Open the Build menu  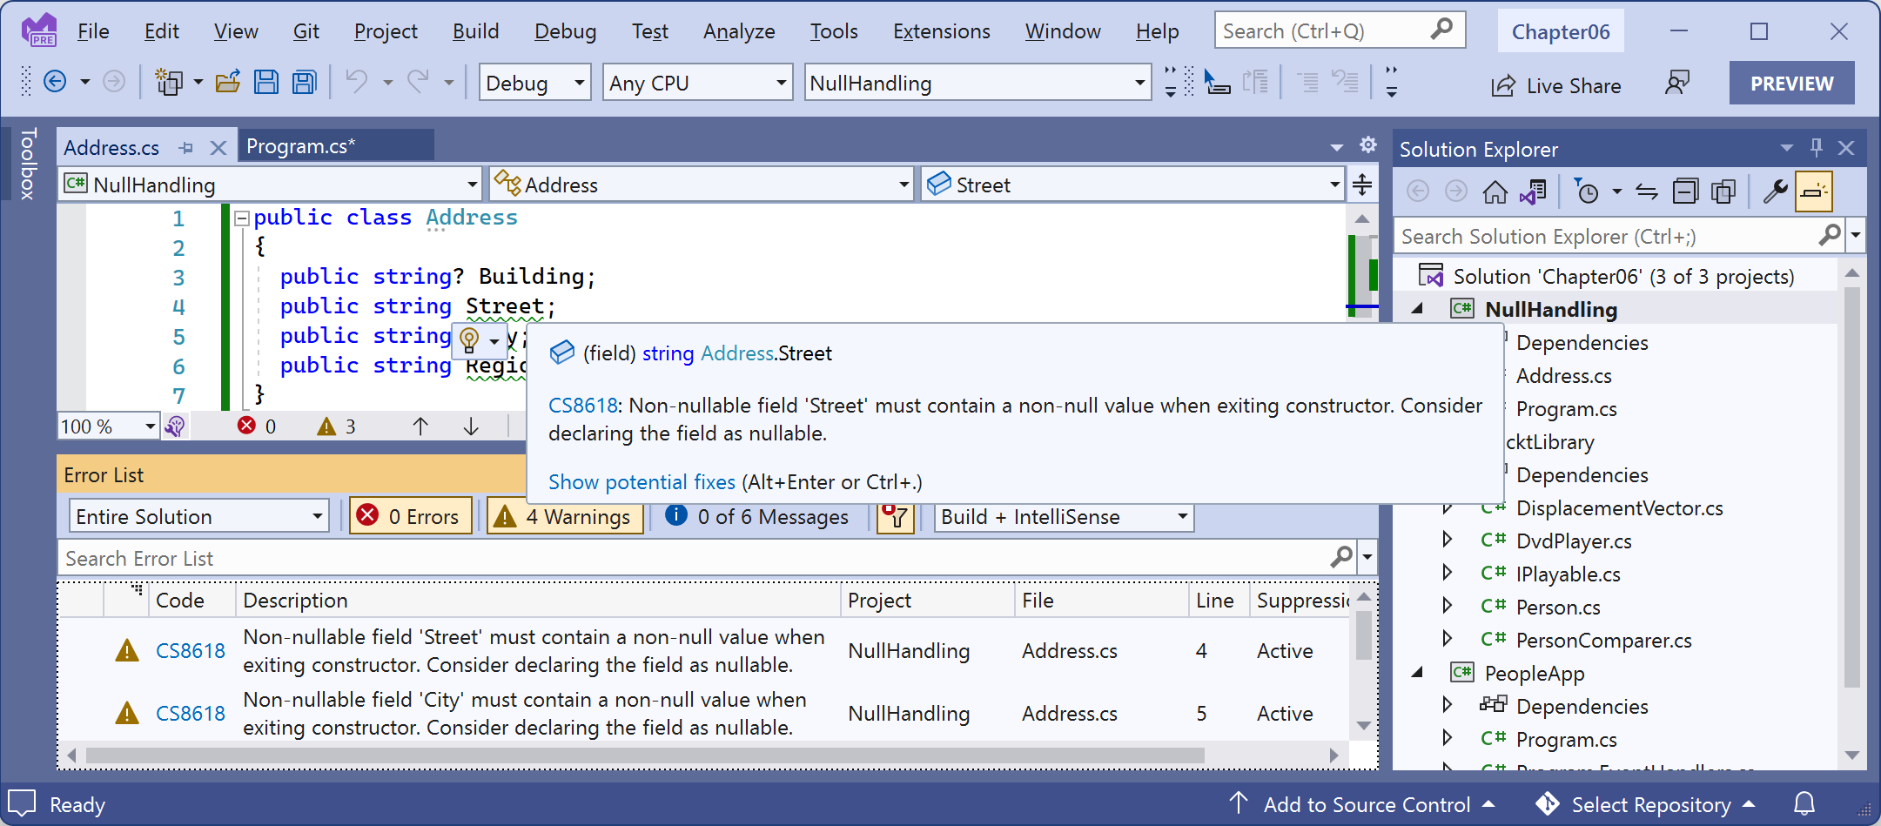(475, 31)
